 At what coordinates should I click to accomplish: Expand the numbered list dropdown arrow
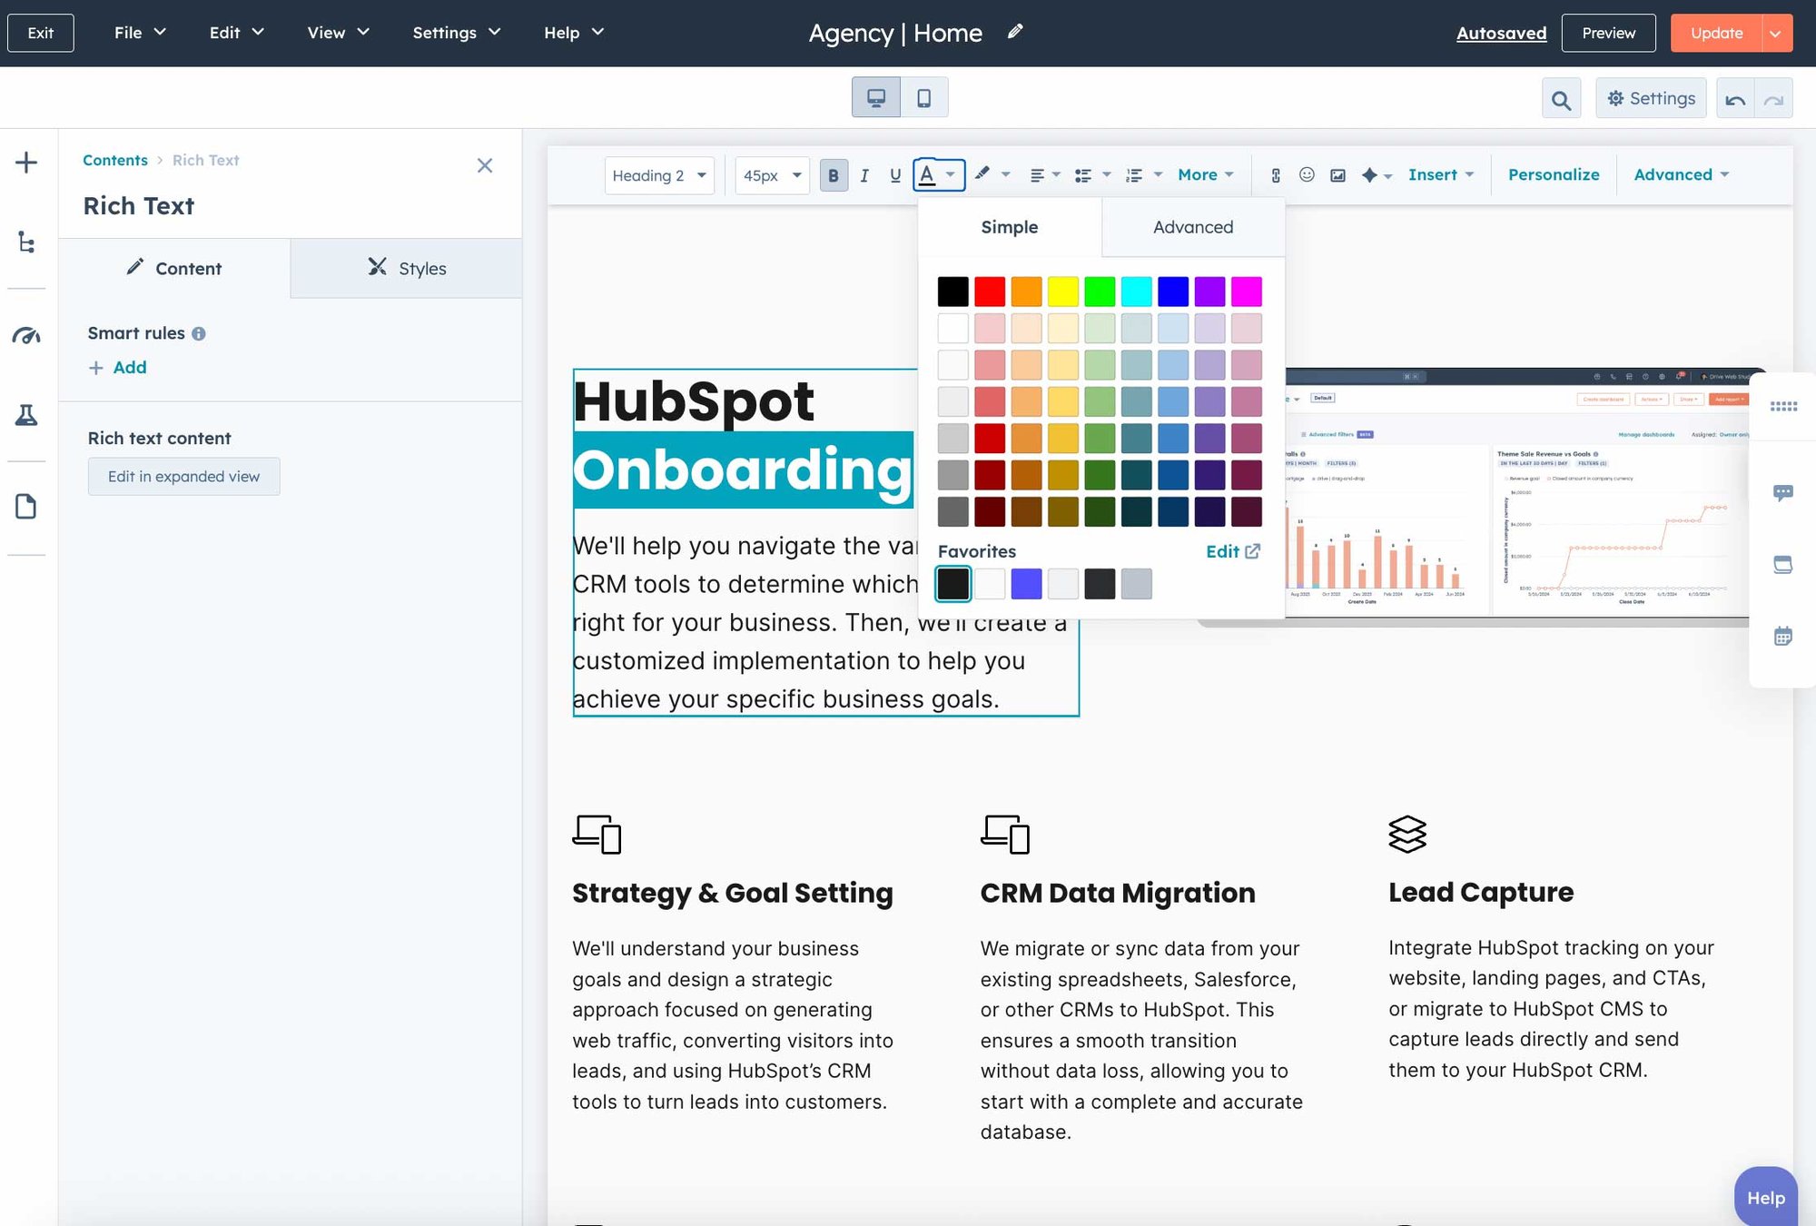[x=1158, y=174]
